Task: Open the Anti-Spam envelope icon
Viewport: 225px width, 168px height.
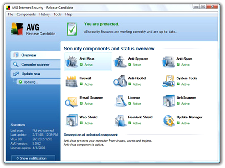Action: [x=169, y=62]
